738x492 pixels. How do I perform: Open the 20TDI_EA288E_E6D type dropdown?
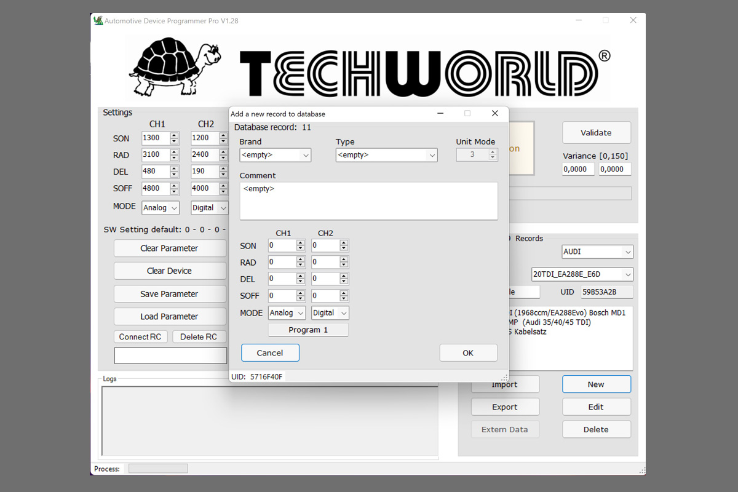[582, 274]
